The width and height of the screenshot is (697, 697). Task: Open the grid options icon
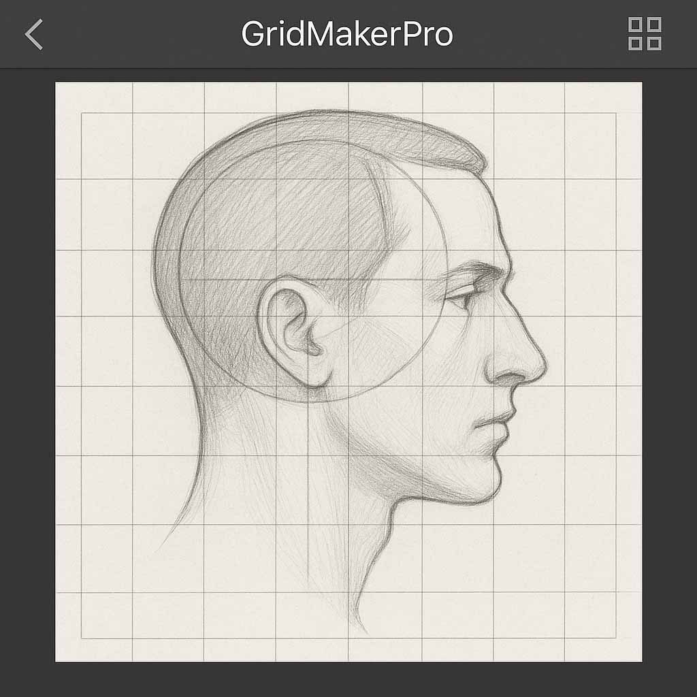(x=644, y=34)
